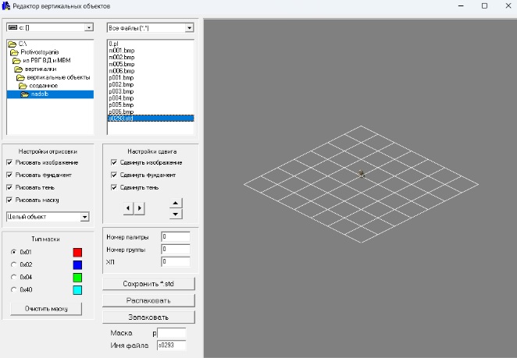Open the 'Целый объект' dropdown
The image size is (517, 358).
(85, 217)
